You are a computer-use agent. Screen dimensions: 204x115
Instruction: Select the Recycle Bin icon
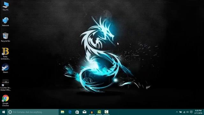point(5,37)
